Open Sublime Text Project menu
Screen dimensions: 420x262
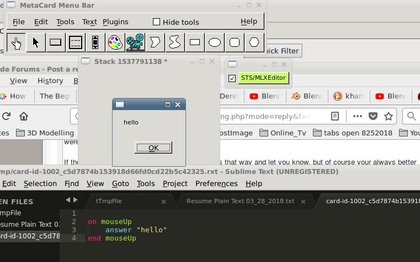(175, 183)
